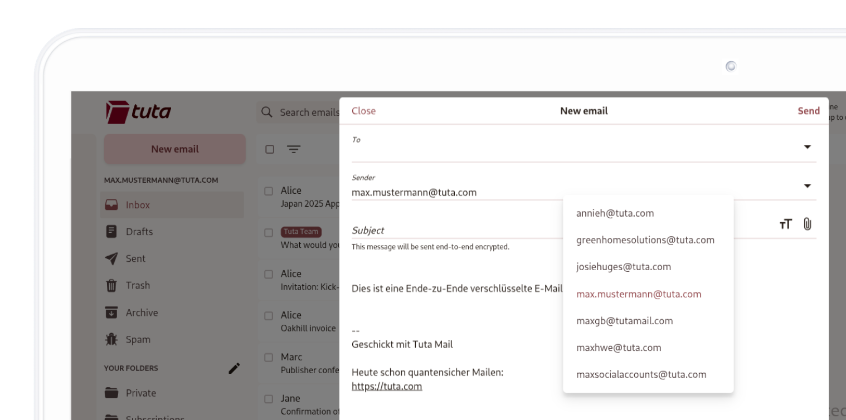Image resolution: width=846 pixels, height=420 pixels.
Task: Select the checkbox for the Tuta Team email
Action: 269,232
